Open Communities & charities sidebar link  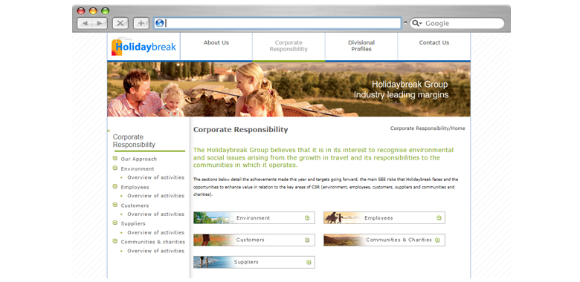point(153,242)
